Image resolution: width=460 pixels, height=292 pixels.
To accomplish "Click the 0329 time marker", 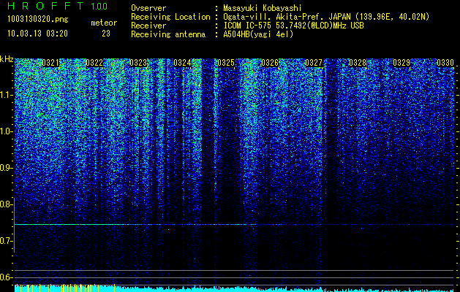I will tap(401, 63).
